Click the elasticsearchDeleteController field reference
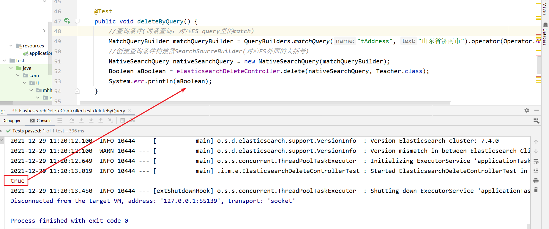Screen dimensions: 549x229 (x=228, y=71)
